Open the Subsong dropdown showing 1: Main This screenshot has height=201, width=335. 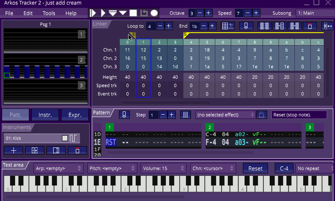tap(315, 13)
